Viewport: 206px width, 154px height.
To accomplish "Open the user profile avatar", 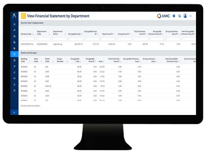I will [x=185, y=16].
